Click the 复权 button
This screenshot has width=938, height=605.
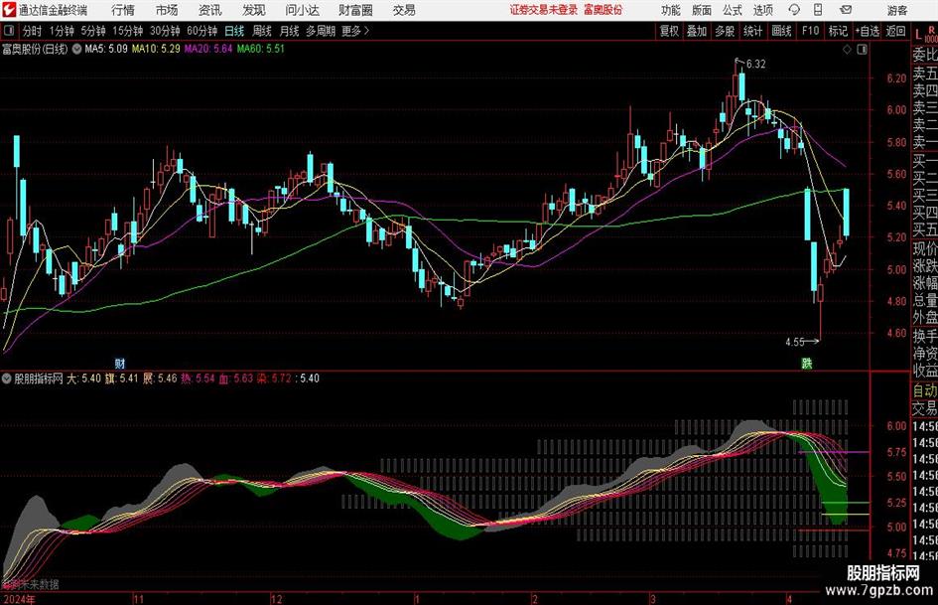pos(669,31)
